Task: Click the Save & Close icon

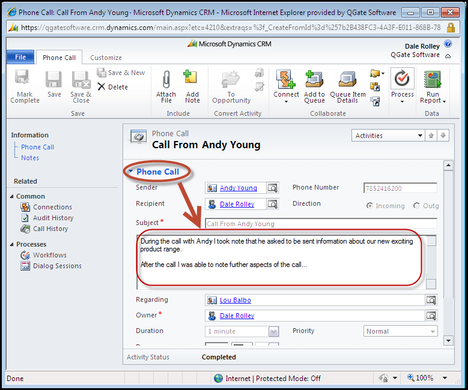Action: 81,79
